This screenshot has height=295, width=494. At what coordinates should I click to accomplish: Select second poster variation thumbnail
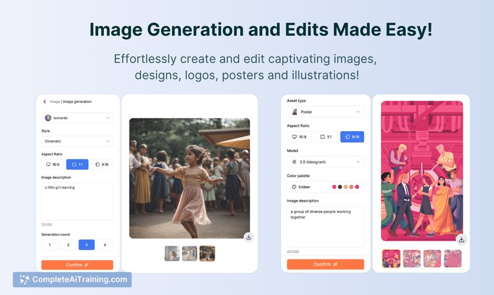click(x=412, y=258)
